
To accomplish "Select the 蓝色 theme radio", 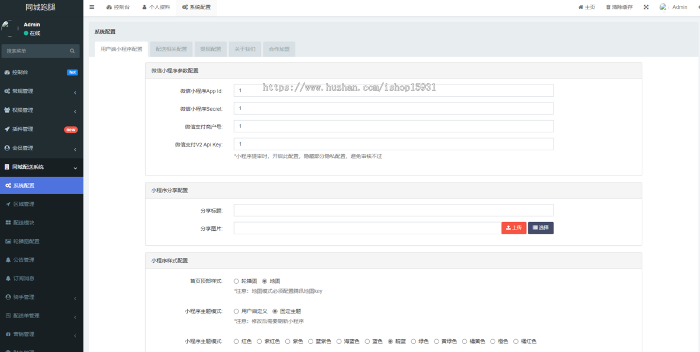I will point(367,342).
